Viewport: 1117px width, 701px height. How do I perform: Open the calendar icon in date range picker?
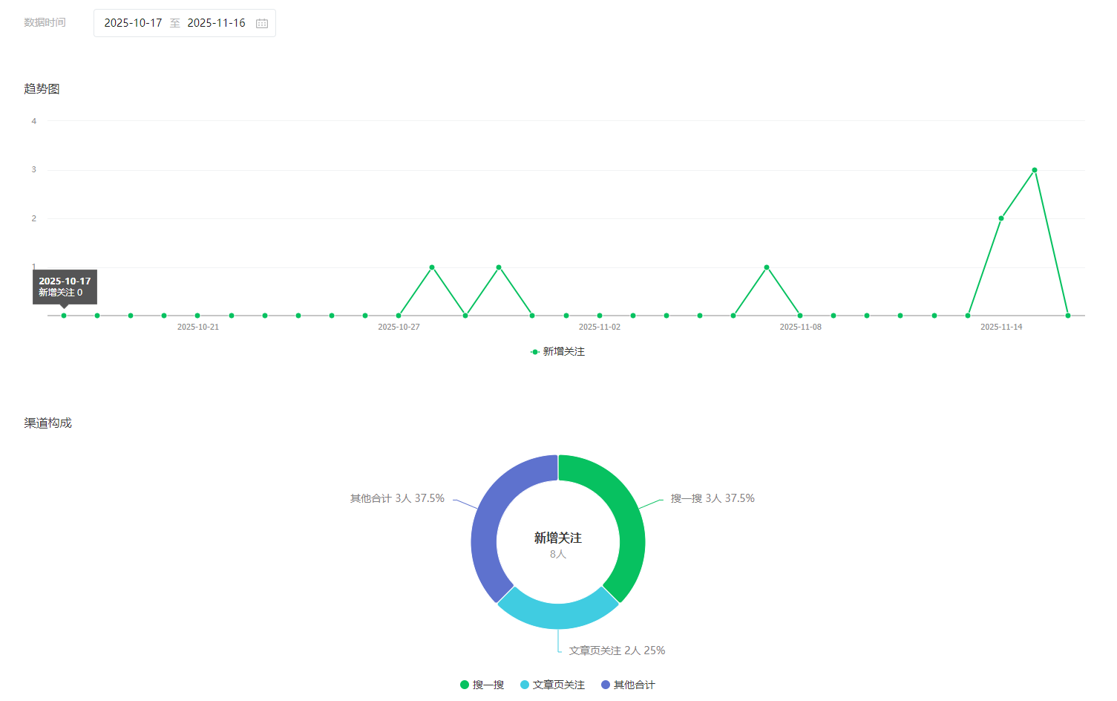coord(262,24)
